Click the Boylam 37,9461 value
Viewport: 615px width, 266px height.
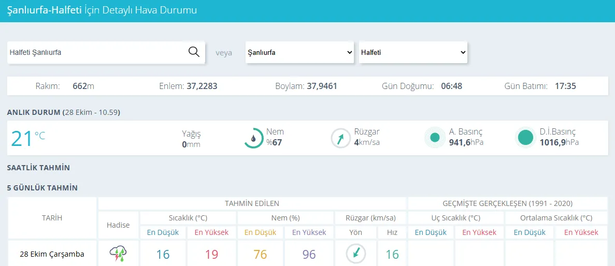click(322, 86)
